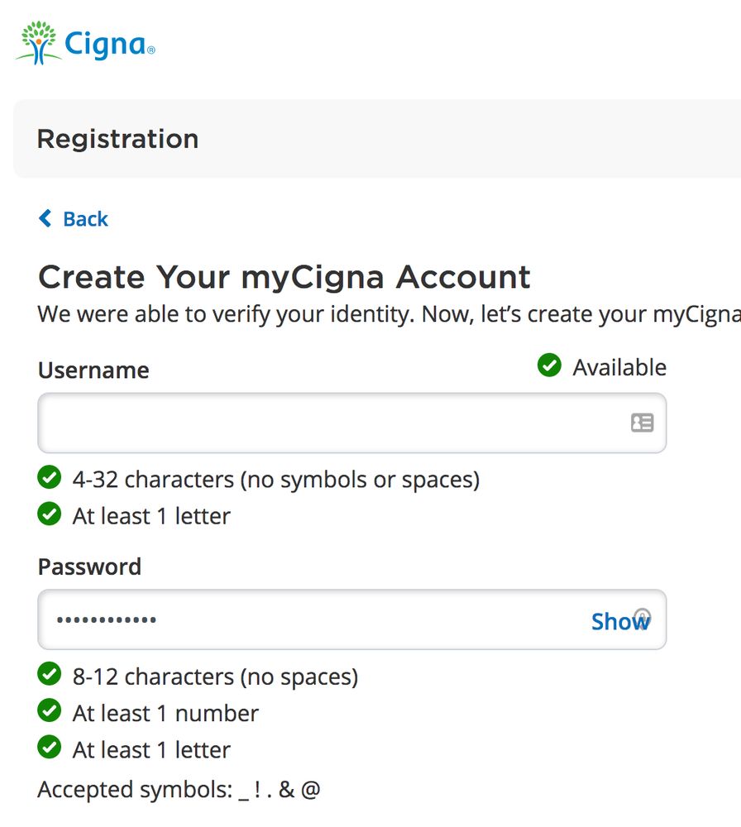Screen dimensions: 741x827
Task: Click the At least 1 number text
Action: (x=165, y=714)
